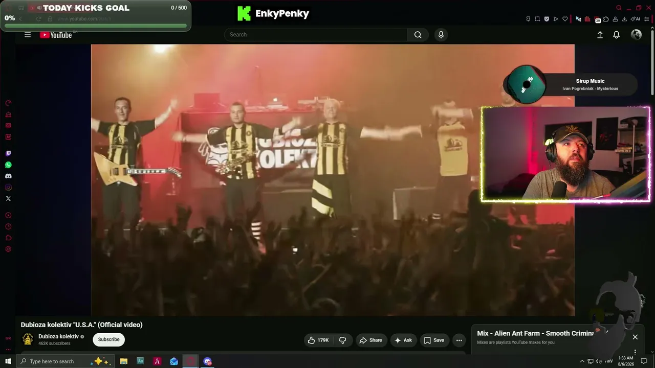Add page to bookmarks with heart icon

(x=565, y=19)
